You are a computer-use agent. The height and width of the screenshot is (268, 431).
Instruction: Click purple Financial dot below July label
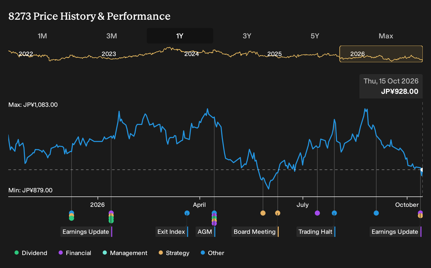(317, 213)
